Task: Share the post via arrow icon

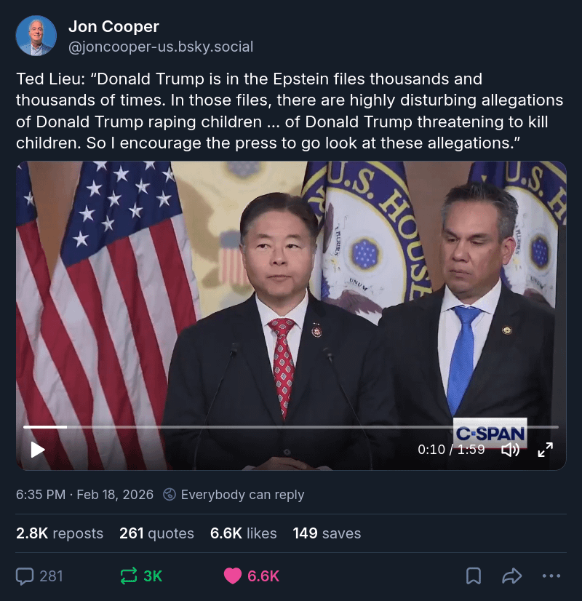Action: 512,576
